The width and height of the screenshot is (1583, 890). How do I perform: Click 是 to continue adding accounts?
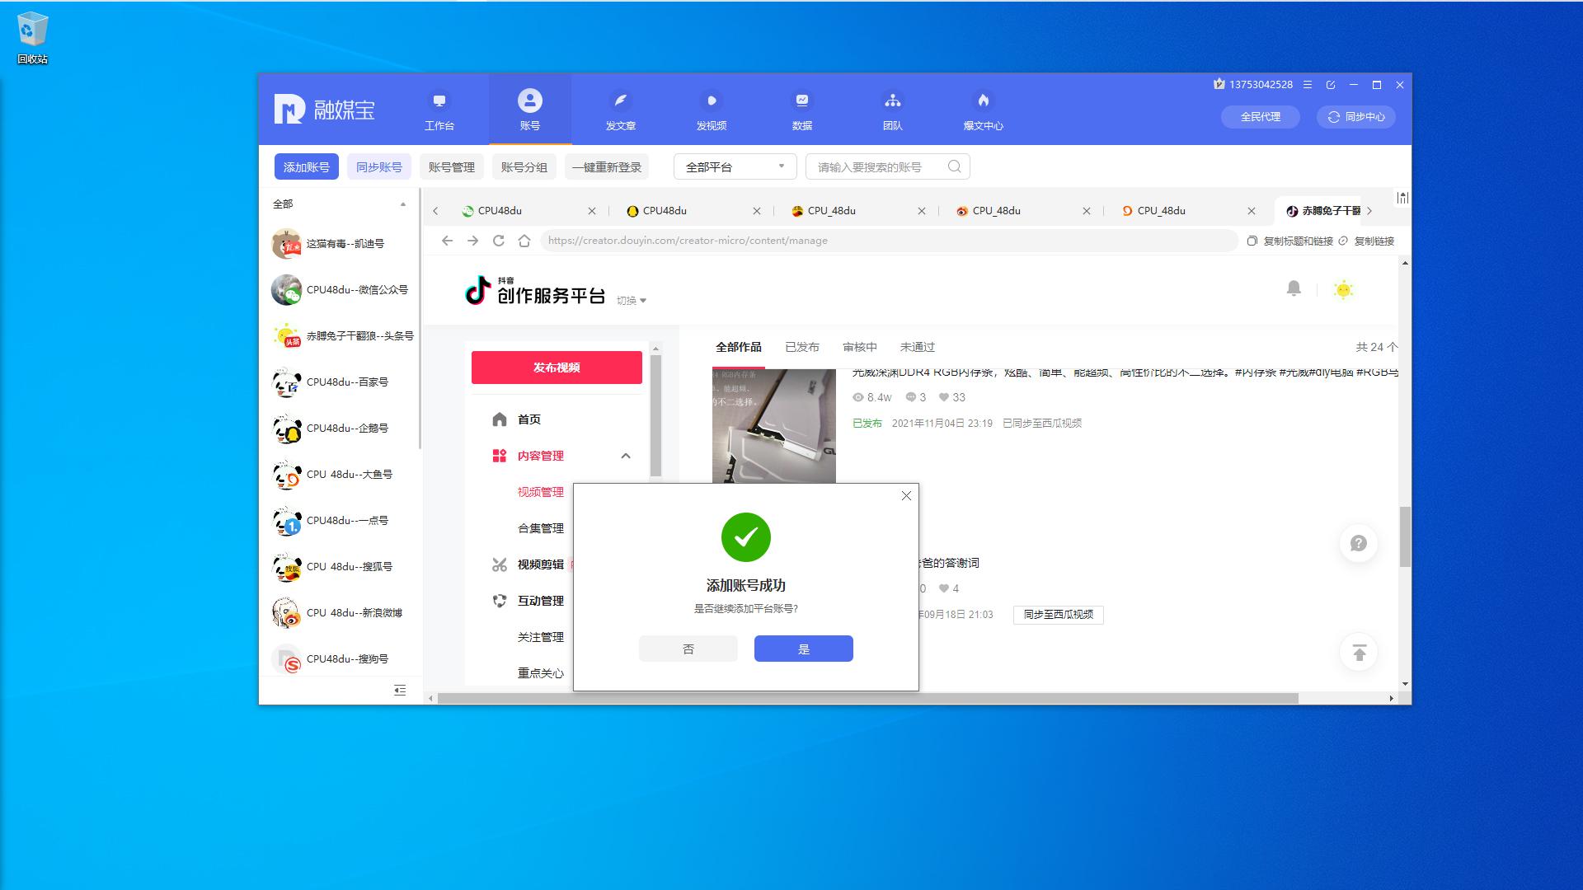803,649
